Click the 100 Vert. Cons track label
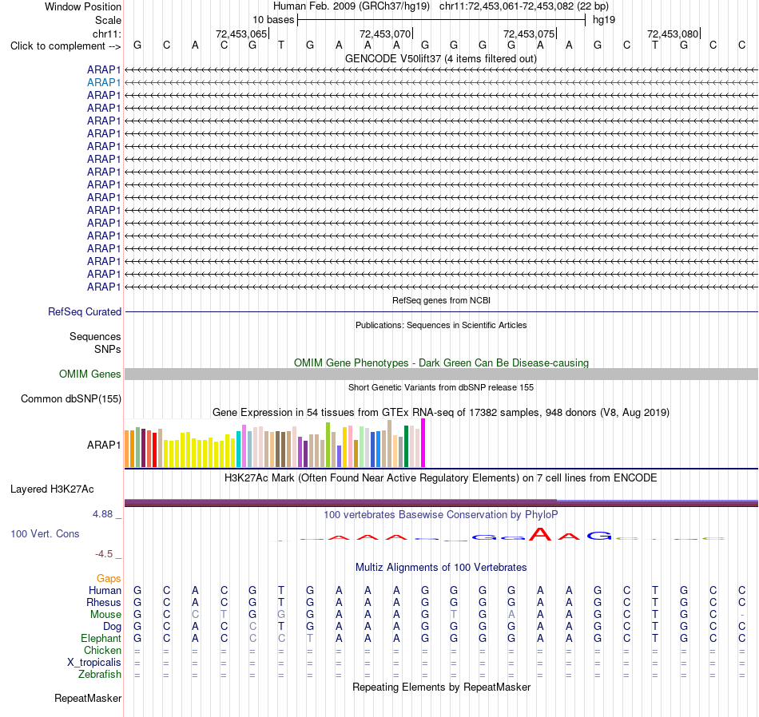The height and width of the screenshot is (717, 759). pos(45,533)
